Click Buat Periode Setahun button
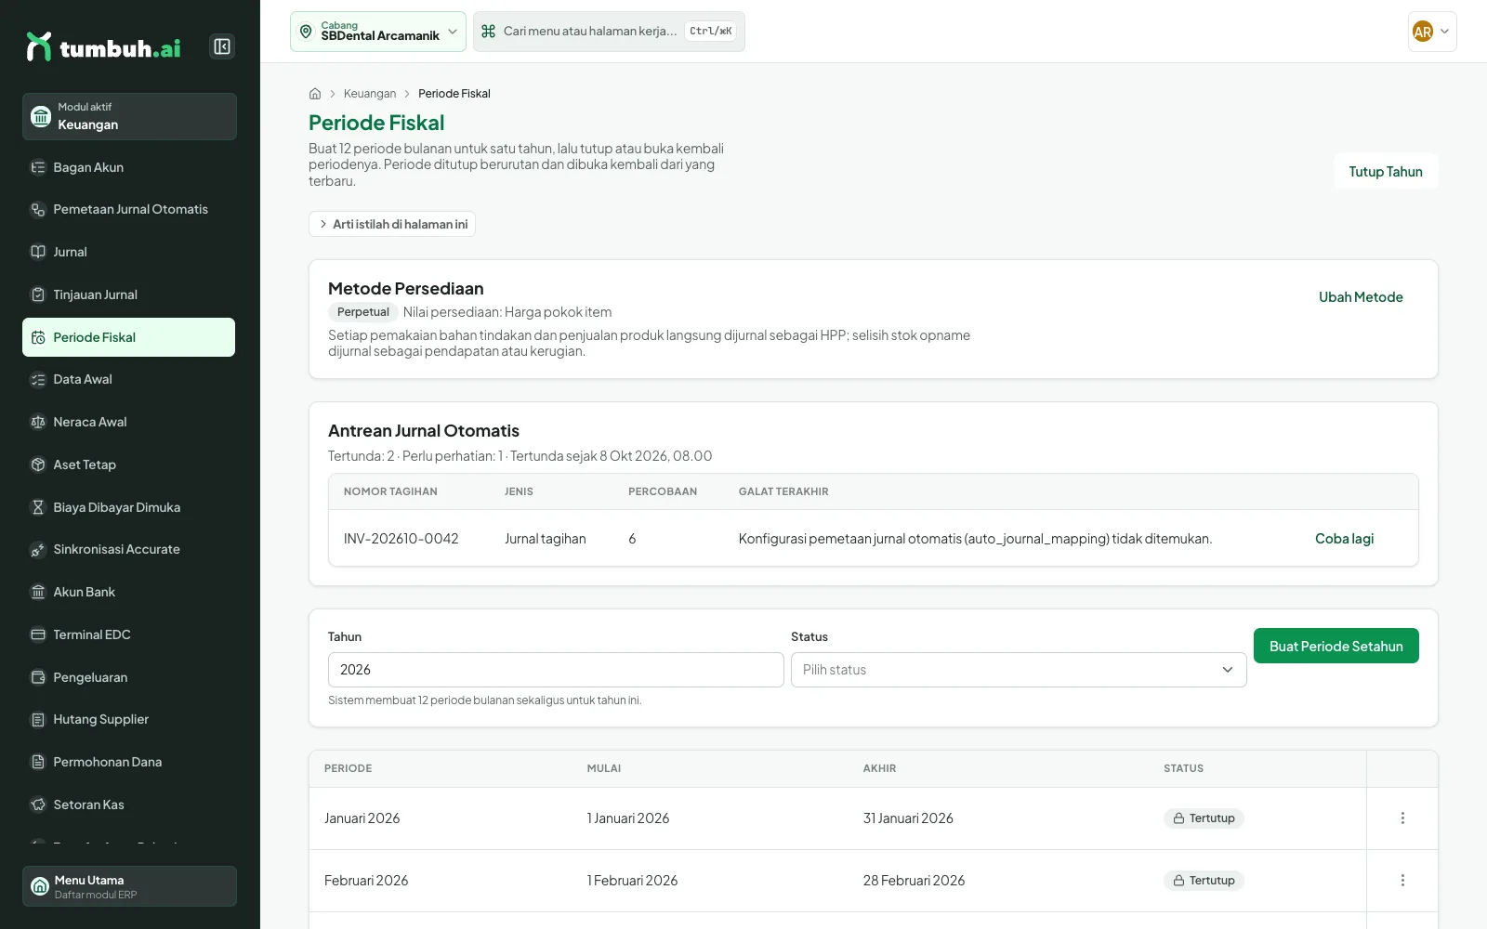 1336,647
